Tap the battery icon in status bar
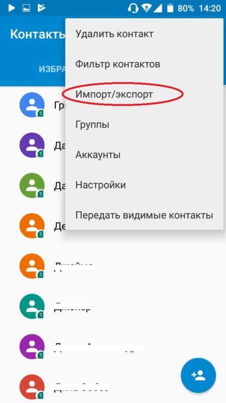Viewport: 226px width, 403px height. point(170,8)
